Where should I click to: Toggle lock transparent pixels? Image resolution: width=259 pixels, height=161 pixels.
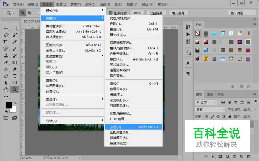[x=207, y=117]
